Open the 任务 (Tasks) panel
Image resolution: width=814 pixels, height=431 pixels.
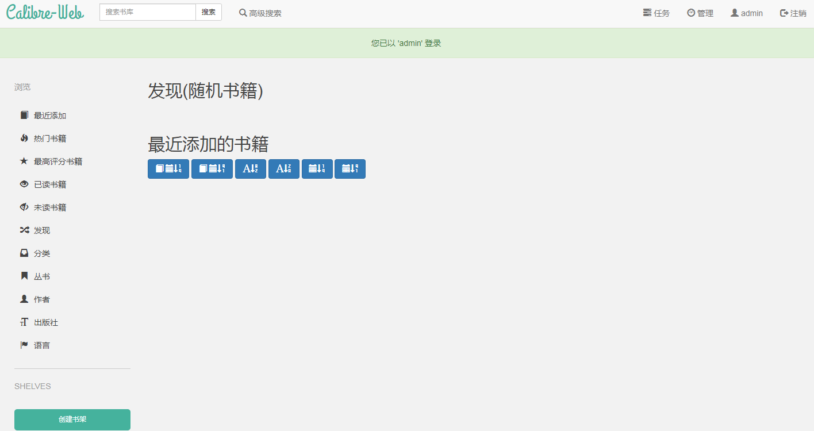click(656, 12)
